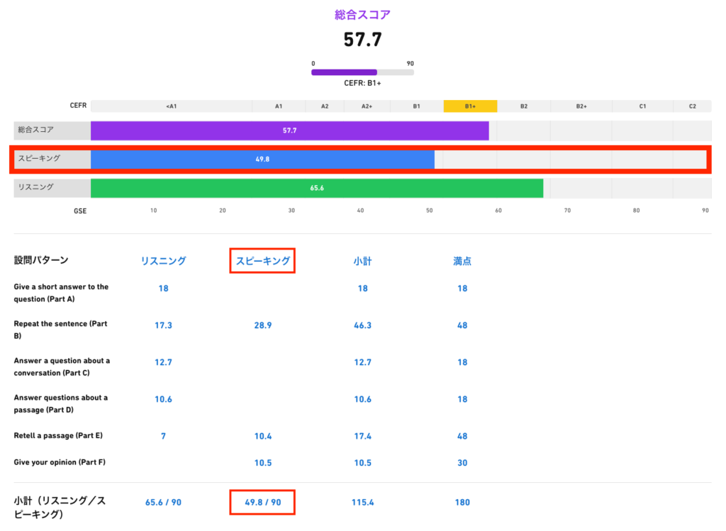Select the 'Give a short answer' Part A row label
Viewport: 726px width, 531px height.
pos(61,293)
